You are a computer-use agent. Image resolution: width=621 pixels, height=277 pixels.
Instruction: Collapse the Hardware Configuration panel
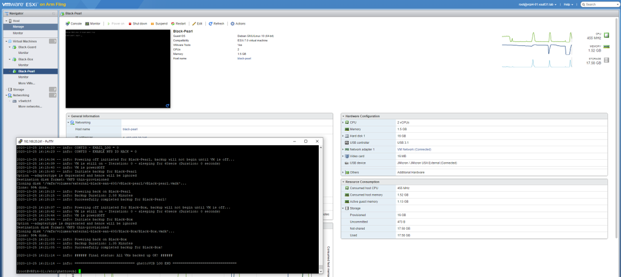point(343,116)
